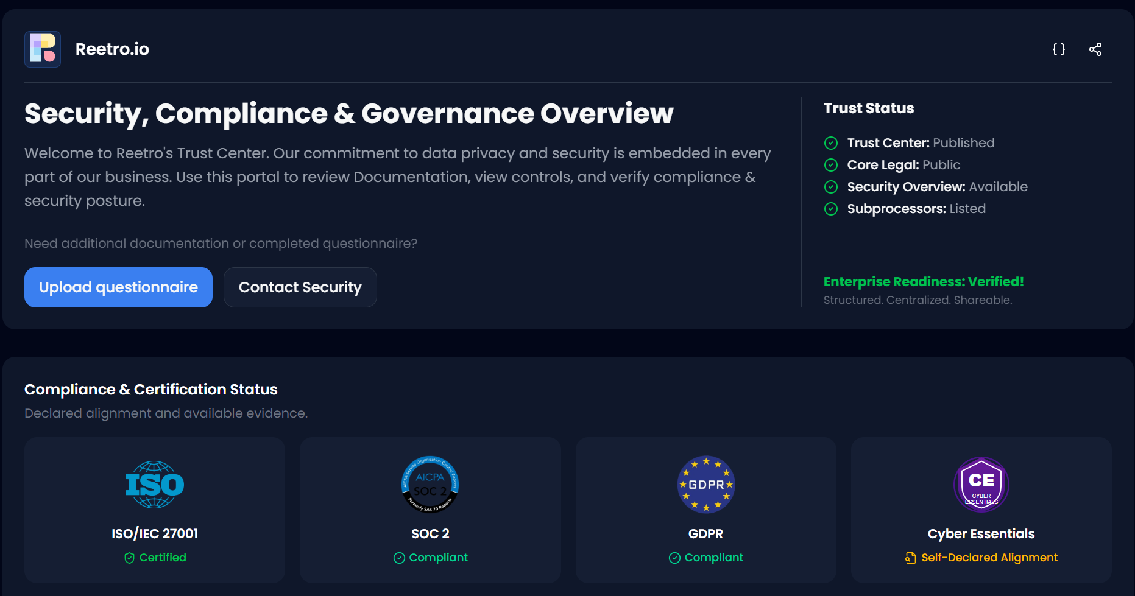Click the Upload questionnaire button
The height and width of the screenshot is (596, 1135).
coord(118,287)
